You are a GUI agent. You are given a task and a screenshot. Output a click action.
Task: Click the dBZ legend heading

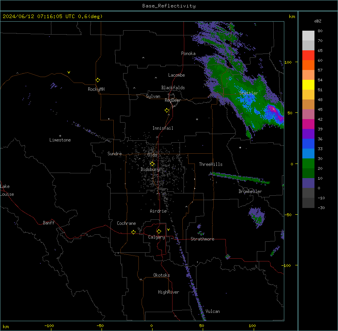click(318, 21)
